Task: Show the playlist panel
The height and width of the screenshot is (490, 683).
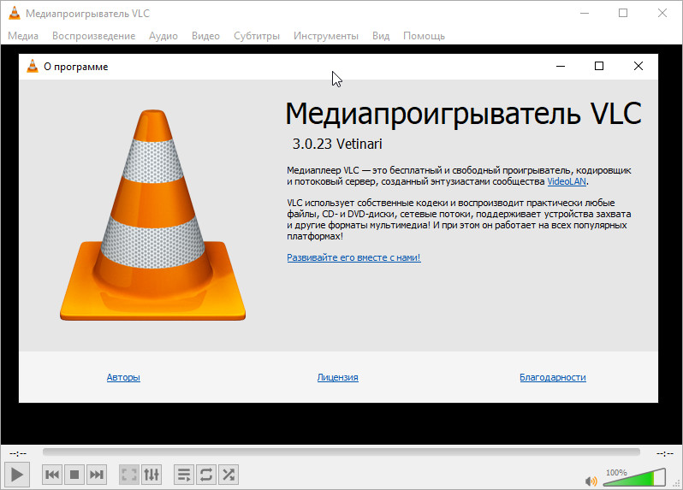Action: point(183,474)
